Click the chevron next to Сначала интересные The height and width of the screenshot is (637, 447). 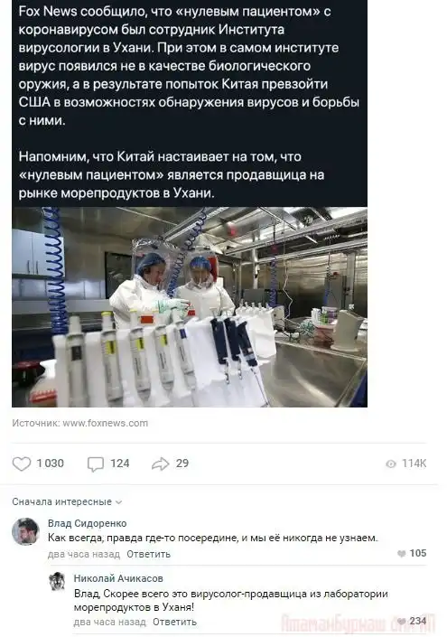[118, 502]
